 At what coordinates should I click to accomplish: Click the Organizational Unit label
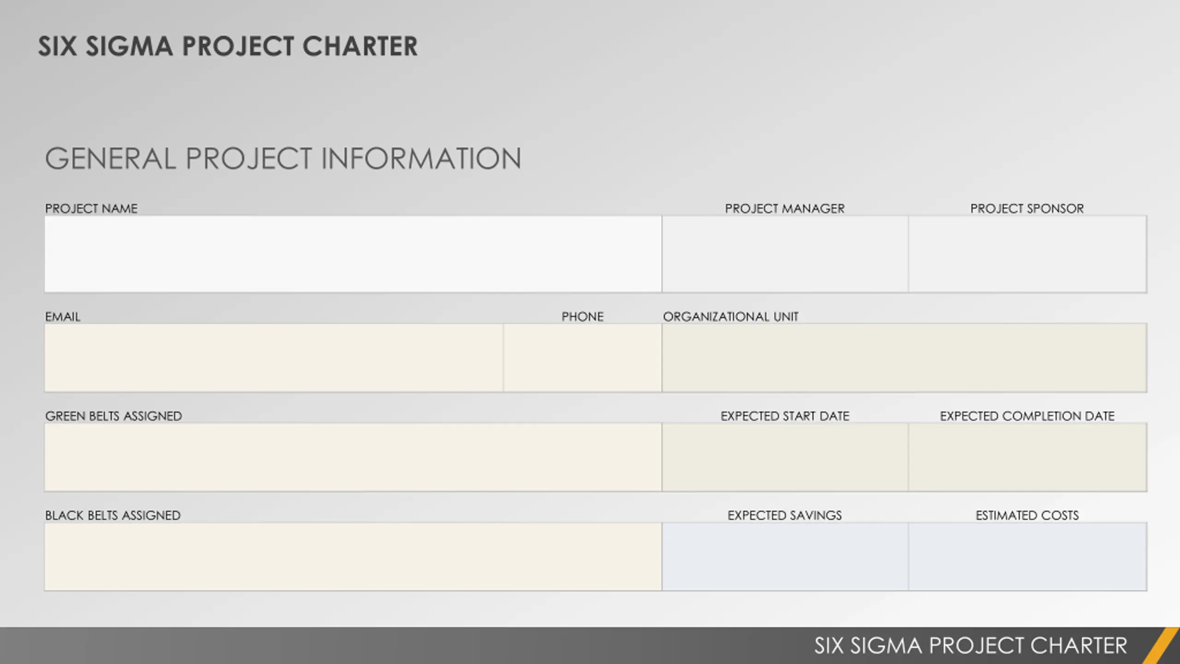tap(731, 317)
